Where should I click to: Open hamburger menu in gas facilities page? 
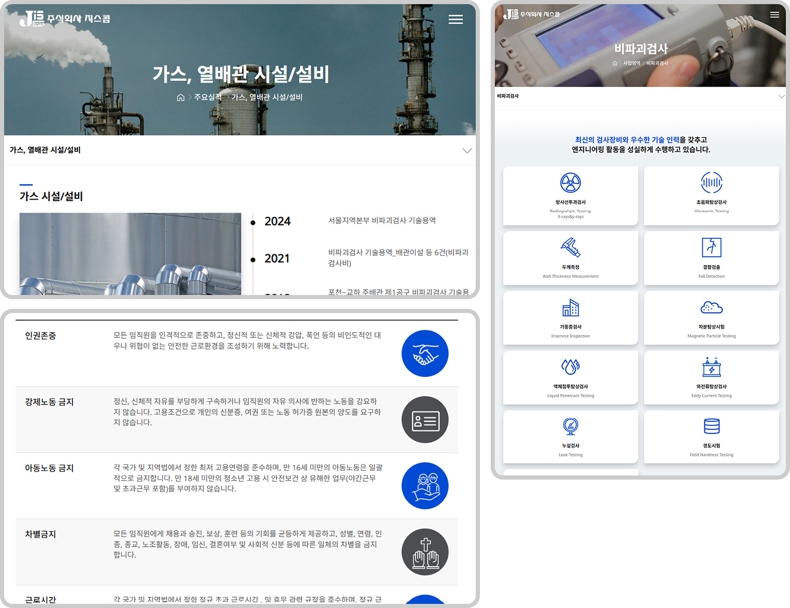click(456, 20)
